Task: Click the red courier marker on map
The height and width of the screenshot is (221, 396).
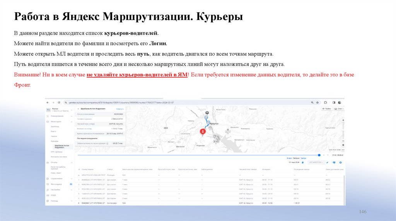Action: [203, 132]
